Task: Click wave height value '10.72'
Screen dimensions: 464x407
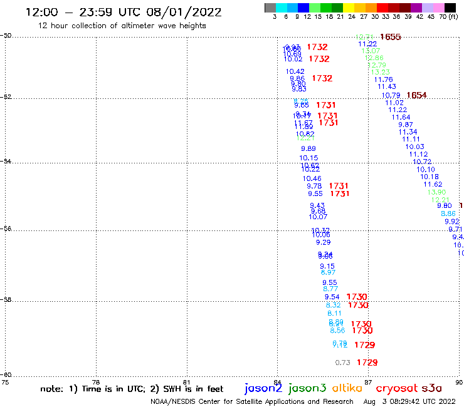Action: coord(422,162)
